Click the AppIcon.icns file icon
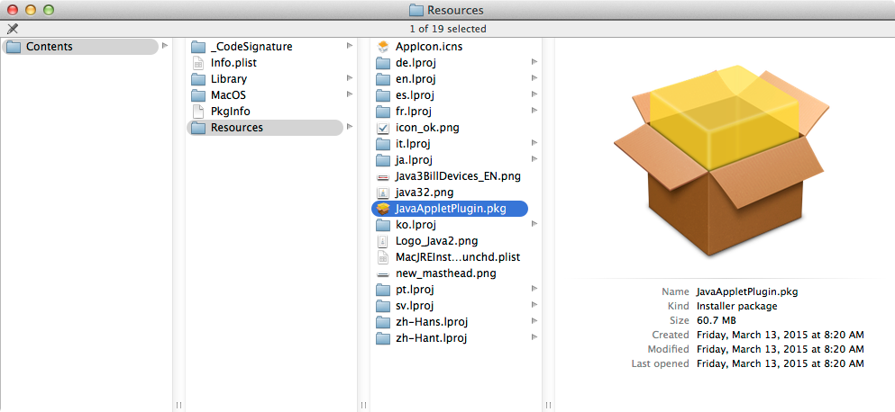 (383, 47)
